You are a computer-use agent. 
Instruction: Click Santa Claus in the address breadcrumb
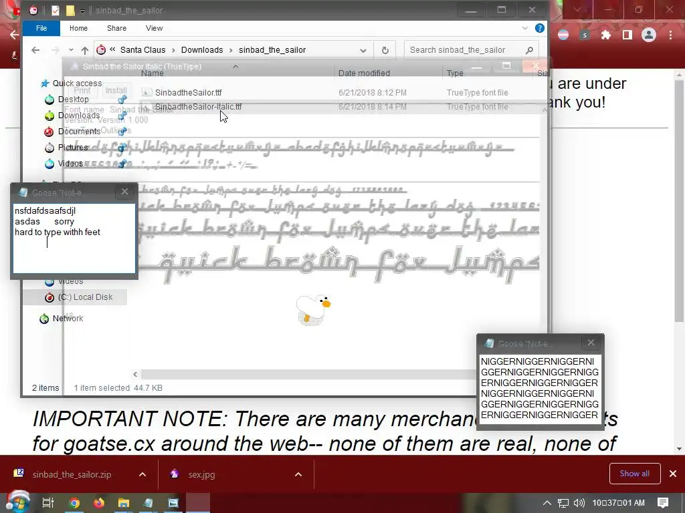click(143, 50)
